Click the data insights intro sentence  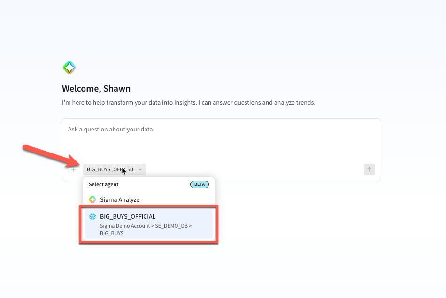pyautogui.click(x=189, y=102)
